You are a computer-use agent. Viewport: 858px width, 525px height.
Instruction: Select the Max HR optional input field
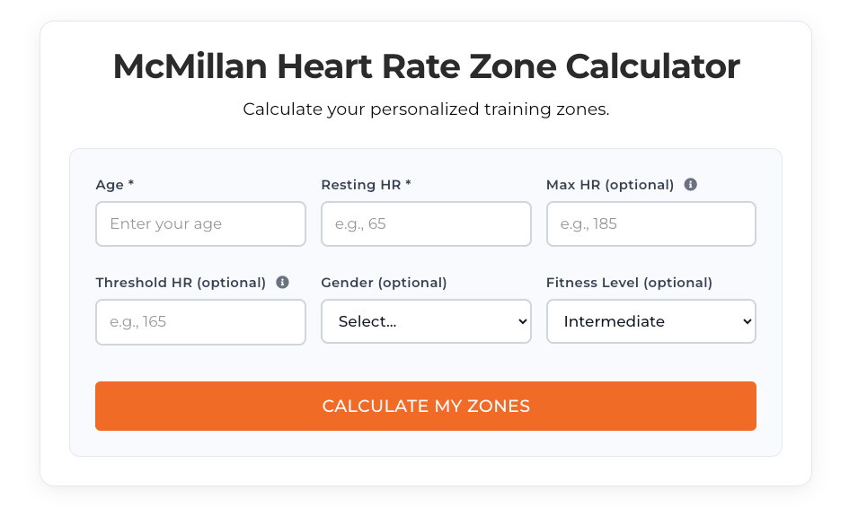pos(650,223)
